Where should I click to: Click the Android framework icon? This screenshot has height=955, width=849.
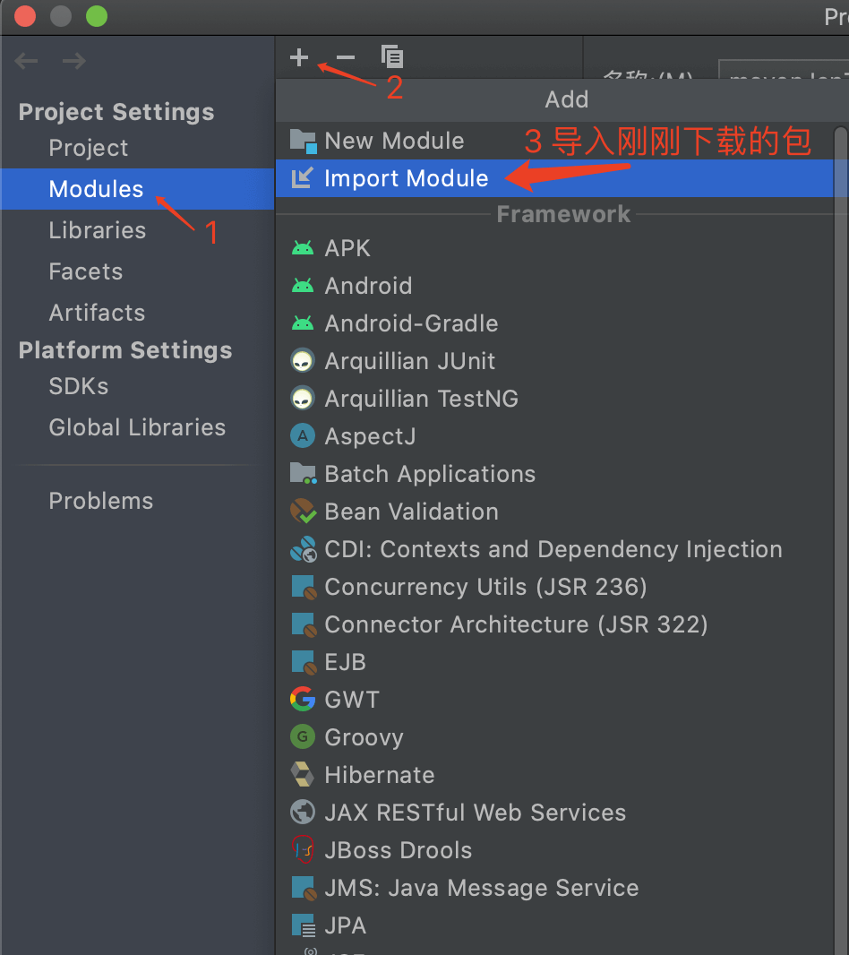tap(303, 286)
